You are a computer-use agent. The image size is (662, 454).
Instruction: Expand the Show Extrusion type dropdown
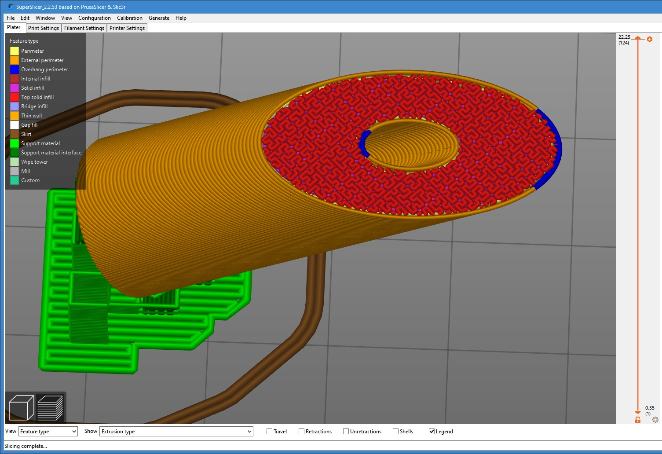176,432
